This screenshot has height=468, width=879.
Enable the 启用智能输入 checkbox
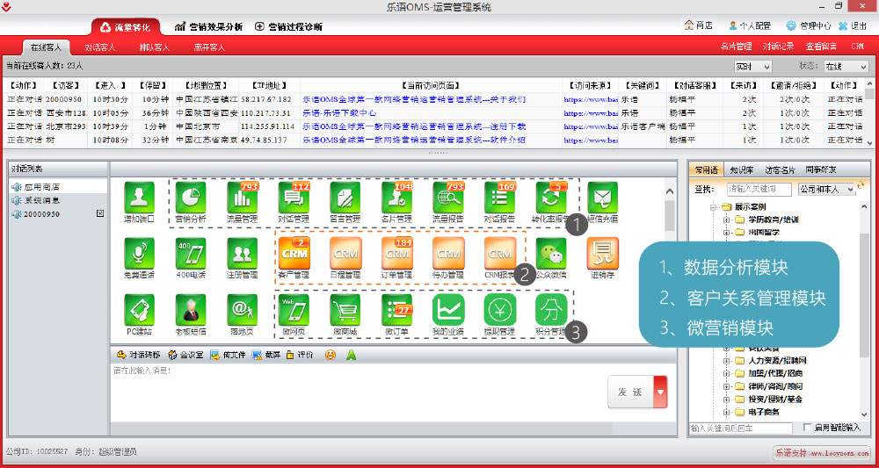click(808, 428)
